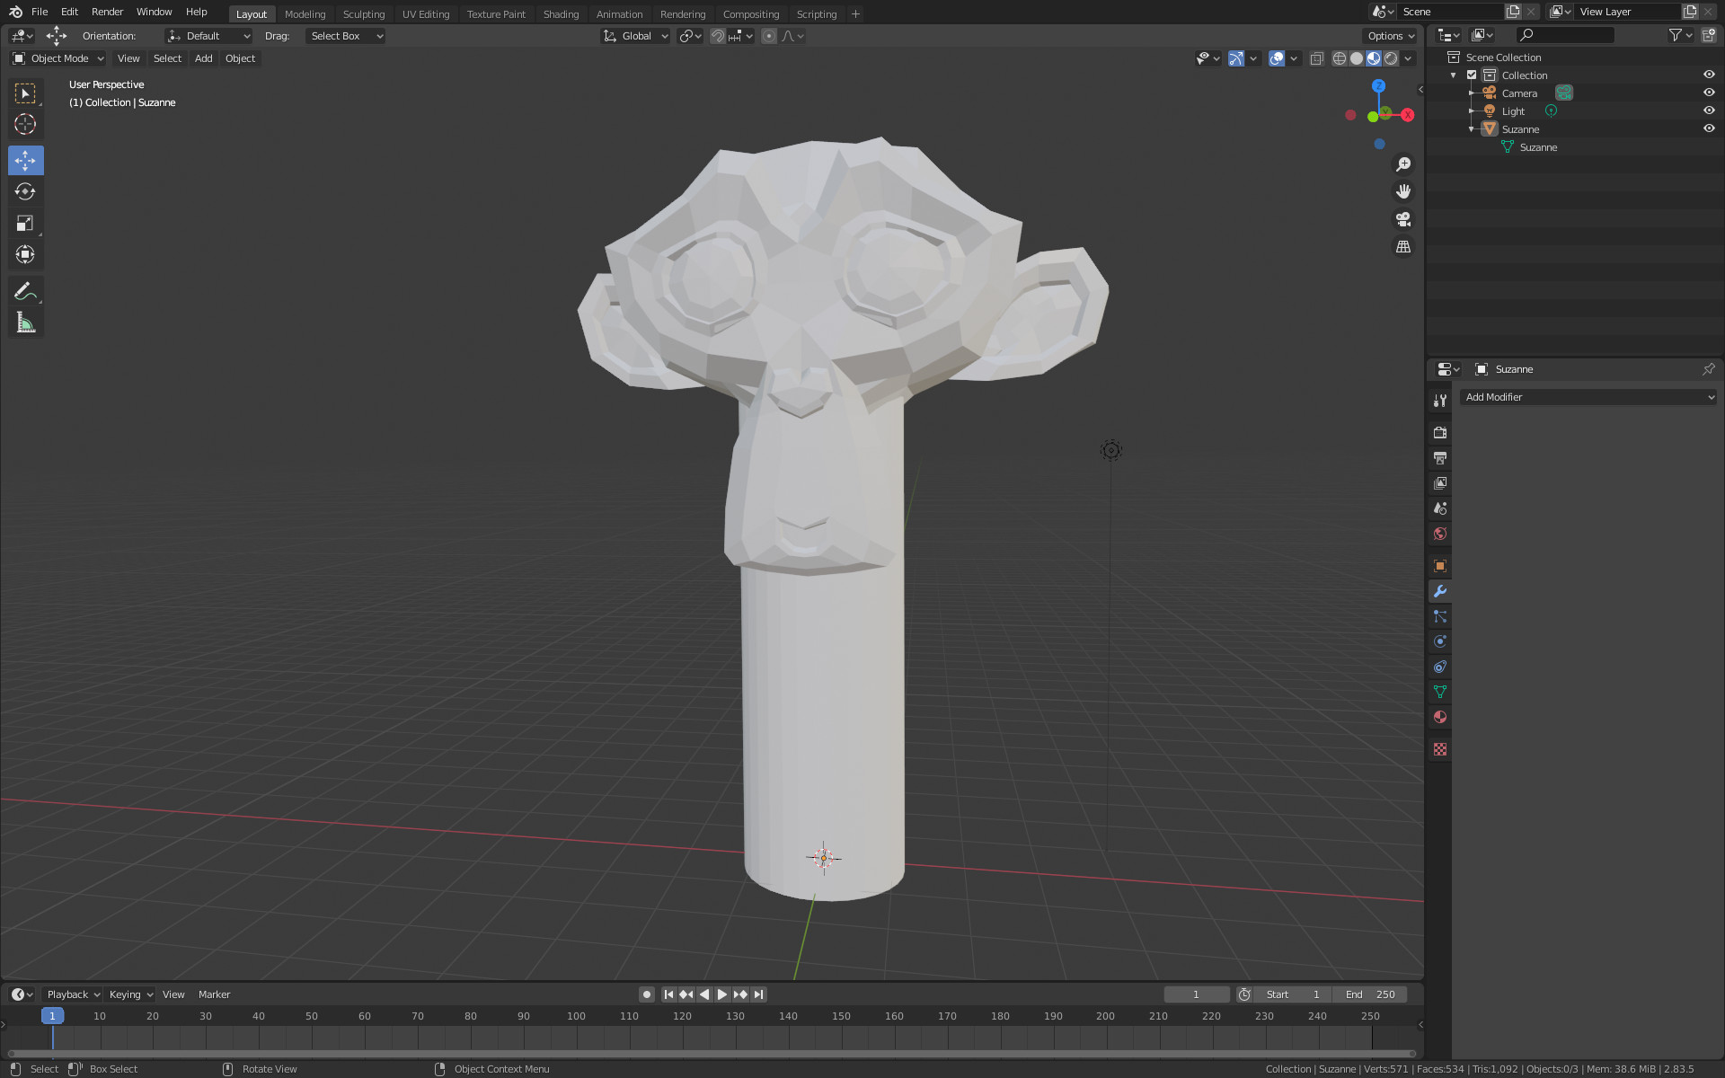Open the Playback dropdown
Viewport: 1725px width, 1078px height.
[x=73, y=994]
